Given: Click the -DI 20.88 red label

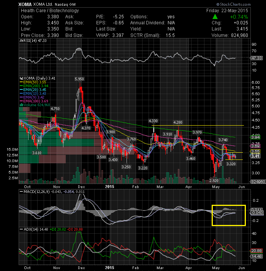Looking at the screenshot, I should tap(75, 230).
